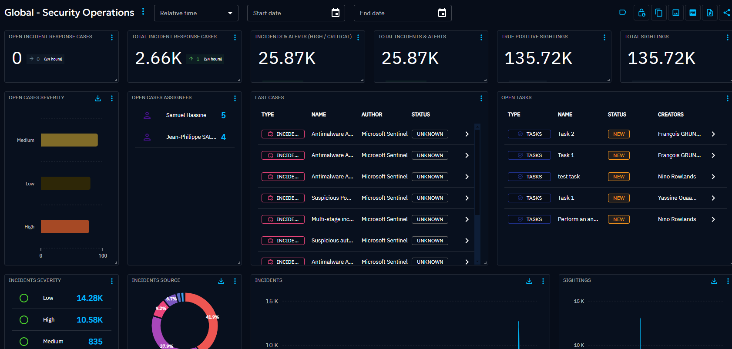Click UNKNOWN status of Multi-stage inc... case
732x349 pixels.
(430, 219)
